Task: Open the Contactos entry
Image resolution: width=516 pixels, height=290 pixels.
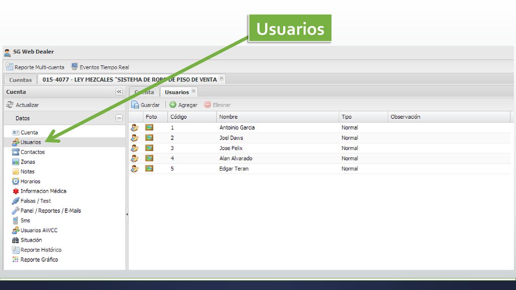Action: tap(28, 152)
